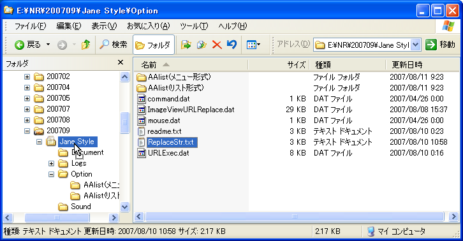
Task: Open the お気に入り(A) menu
Action: click(x=148, y=26)
